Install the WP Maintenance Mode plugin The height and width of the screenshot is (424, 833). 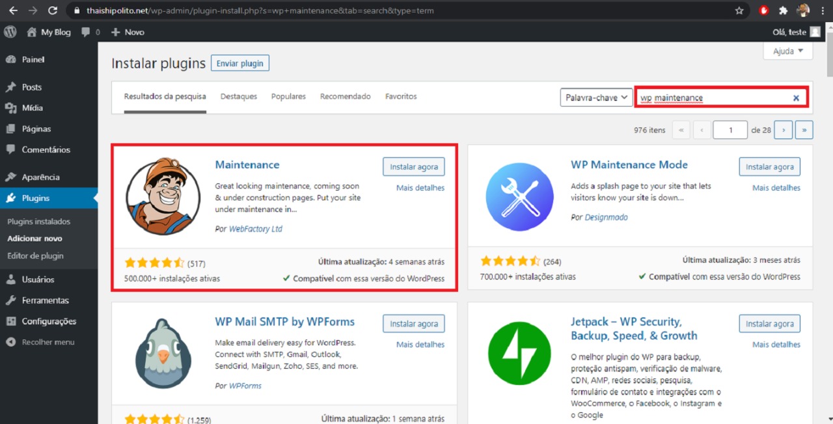click(x=770, y=166)
